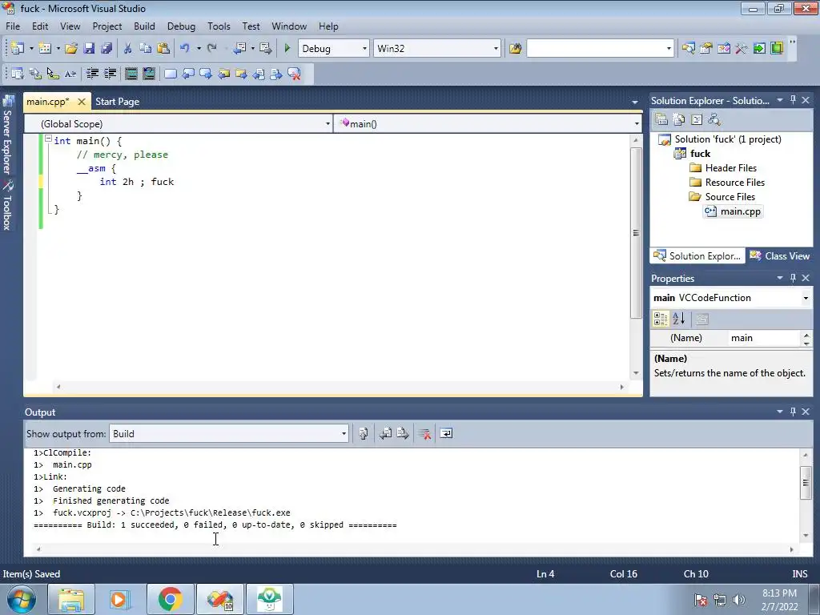The image size is (820, 615).
Task: Open the main VCCodeFunction object dropdown
Action: tap(806, 298)
